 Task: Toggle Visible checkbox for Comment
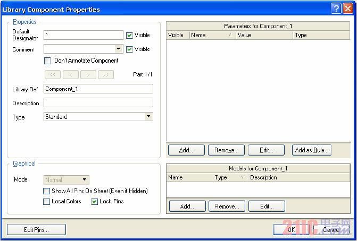pyautogui.click(x=129, y=49)
